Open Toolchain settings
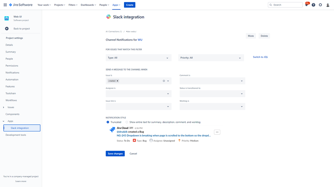 (x=11, y=93)
